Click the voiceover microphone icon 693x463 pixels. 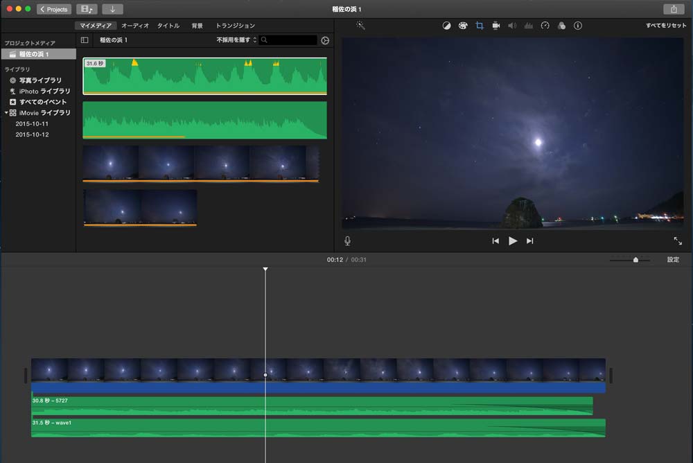[x=347, y=241]
